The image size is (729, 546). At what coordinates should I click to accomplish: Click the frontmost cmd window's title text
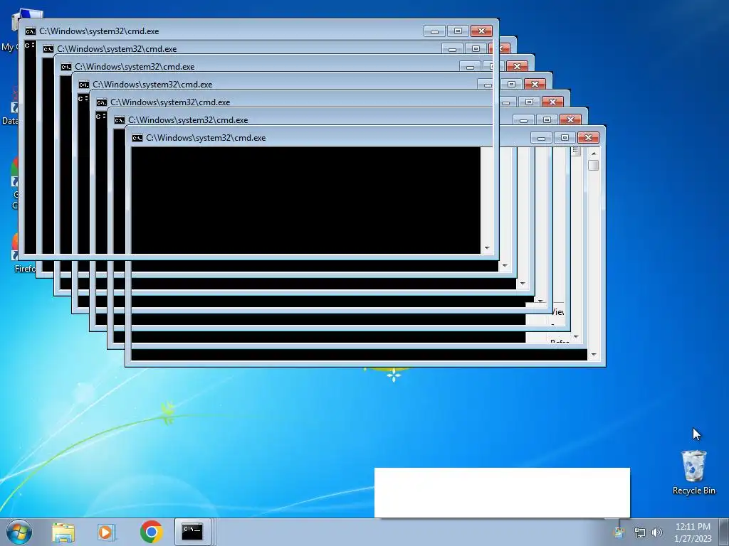tap(99, 31)
